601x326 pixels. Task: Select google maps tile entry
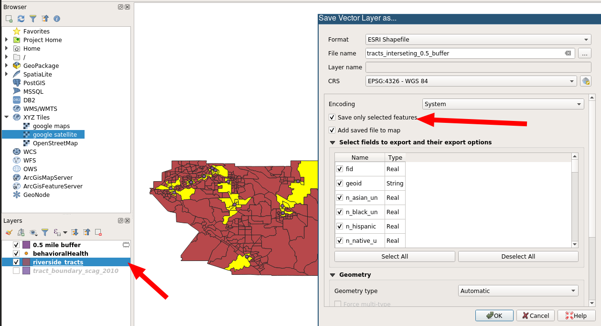point(51,126)
